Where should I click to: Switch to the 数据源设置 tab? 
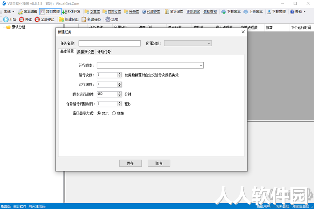click(86, 52)
